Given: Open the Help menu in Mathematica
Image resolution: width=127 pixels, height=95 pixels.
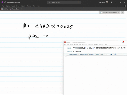Looking at the screenshot, I should click(106, 45).
